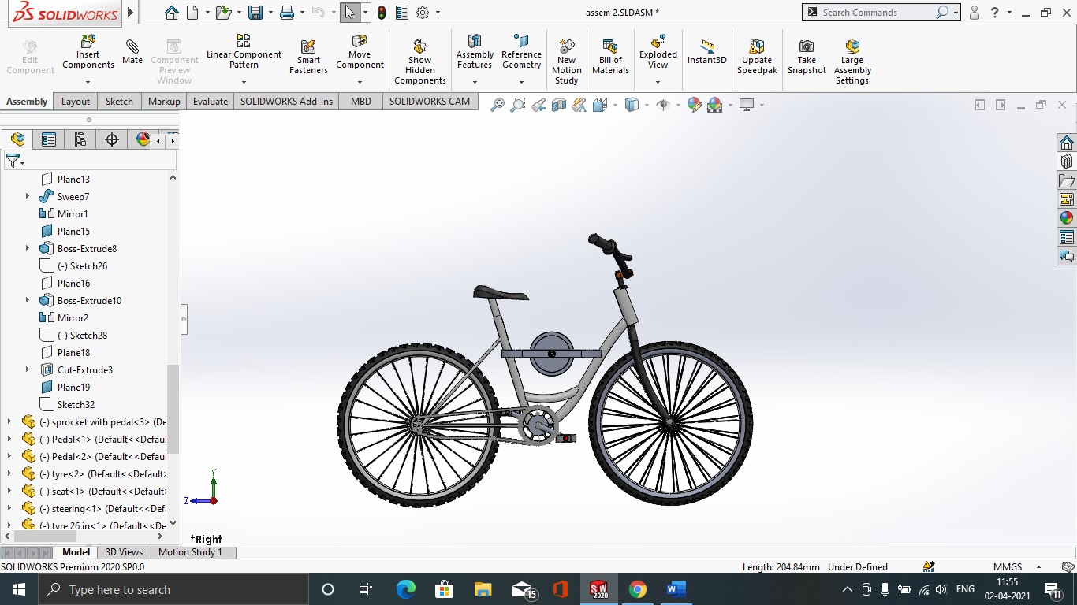Click the Edit Appearance icon in view toolbar
This screenshot has width=1077, height=605.
click(695, 105)
